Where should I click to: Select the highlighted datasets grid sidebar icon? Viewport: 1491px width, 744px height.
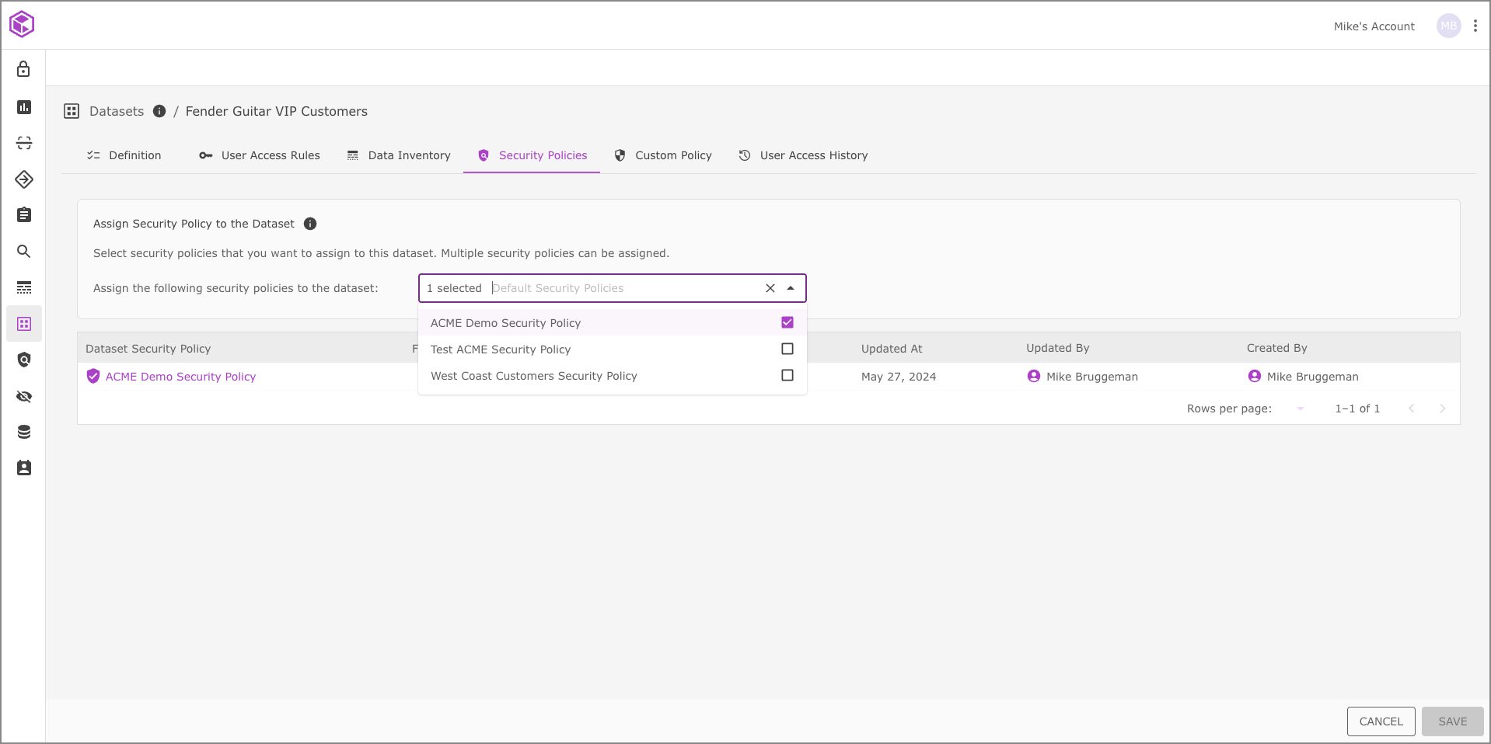(x=24, y=324)
